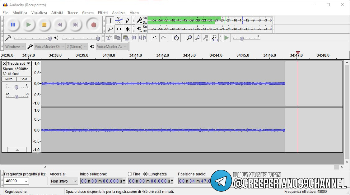Click the Zoom In icon
Viewport: 350px width, 195px height.
click(x=189, y=38)
